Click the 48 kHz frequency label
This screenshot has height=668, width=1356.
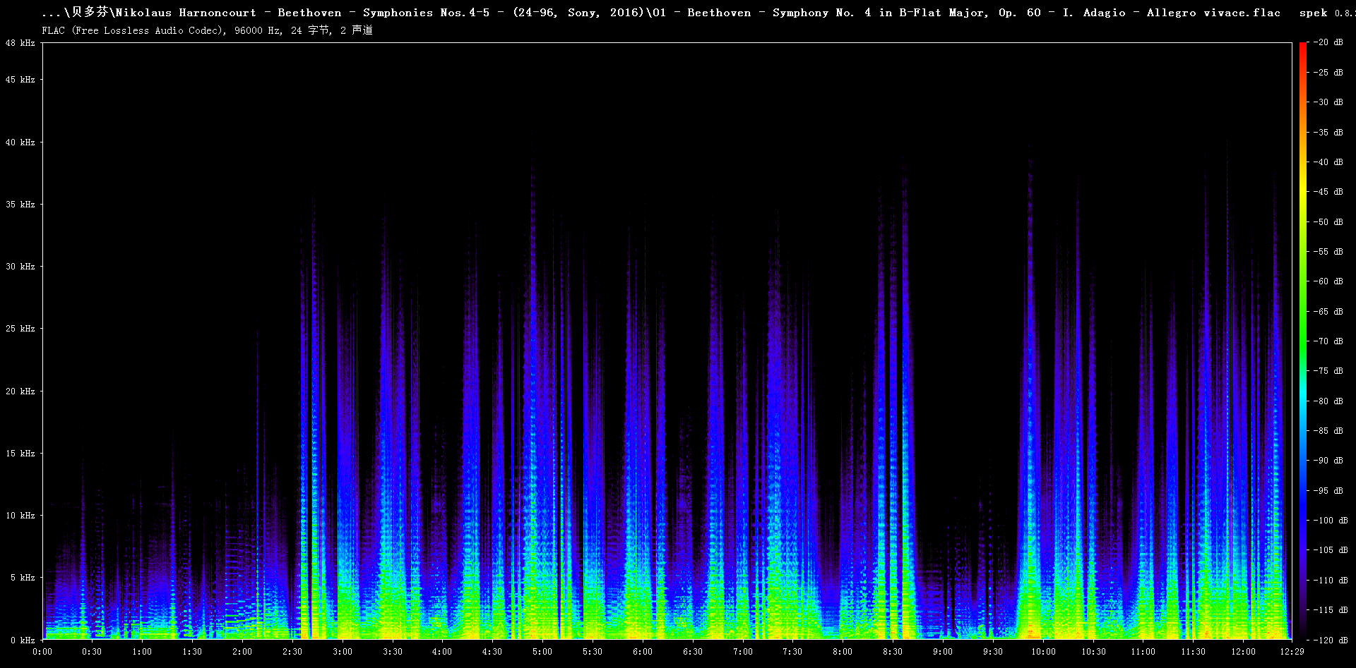point(20,43)
